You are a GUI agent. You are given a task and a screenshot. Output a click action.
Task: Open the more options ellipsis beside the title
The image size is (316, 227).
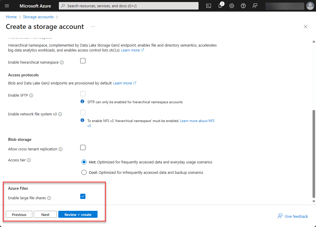93,27
